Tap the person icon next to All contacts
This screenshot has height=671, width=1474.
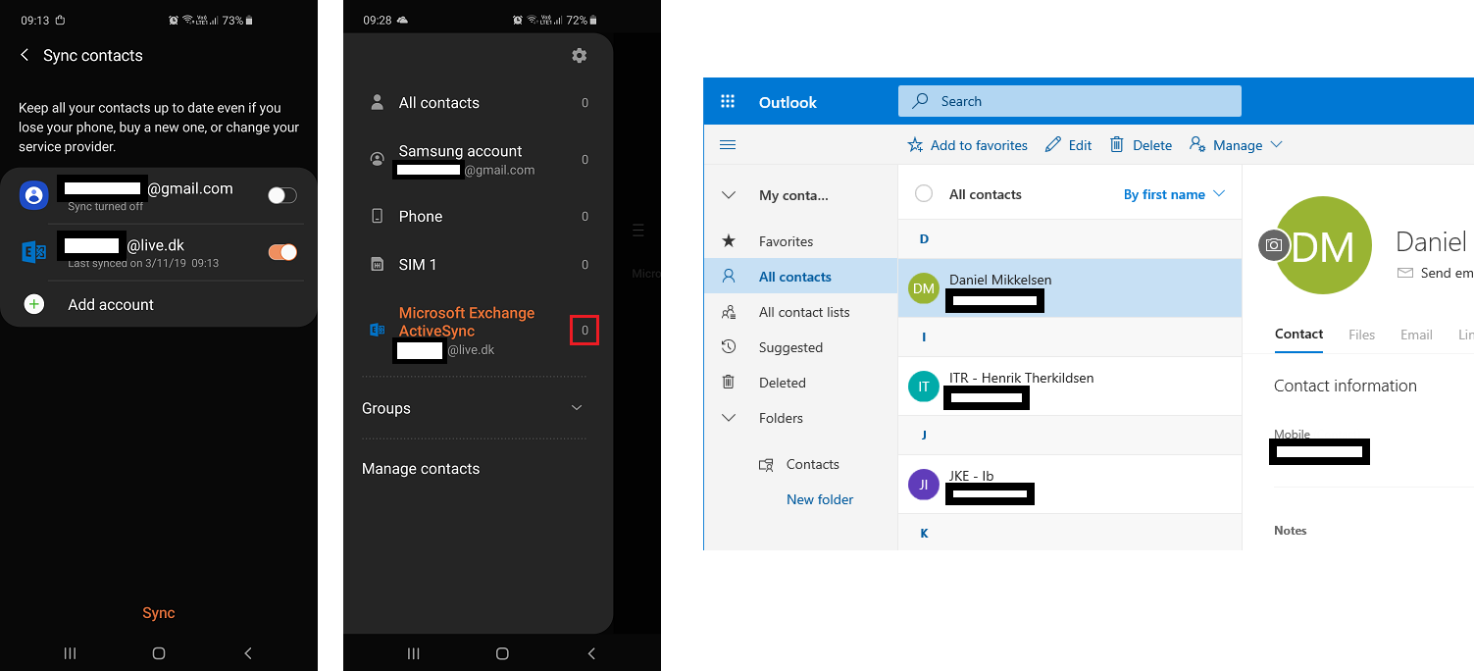point(377,103)
